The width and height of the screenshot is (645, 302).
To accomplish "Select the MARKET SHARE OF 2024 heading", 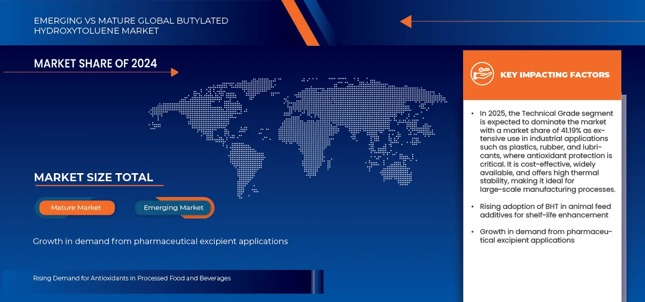I will [95, 63].
